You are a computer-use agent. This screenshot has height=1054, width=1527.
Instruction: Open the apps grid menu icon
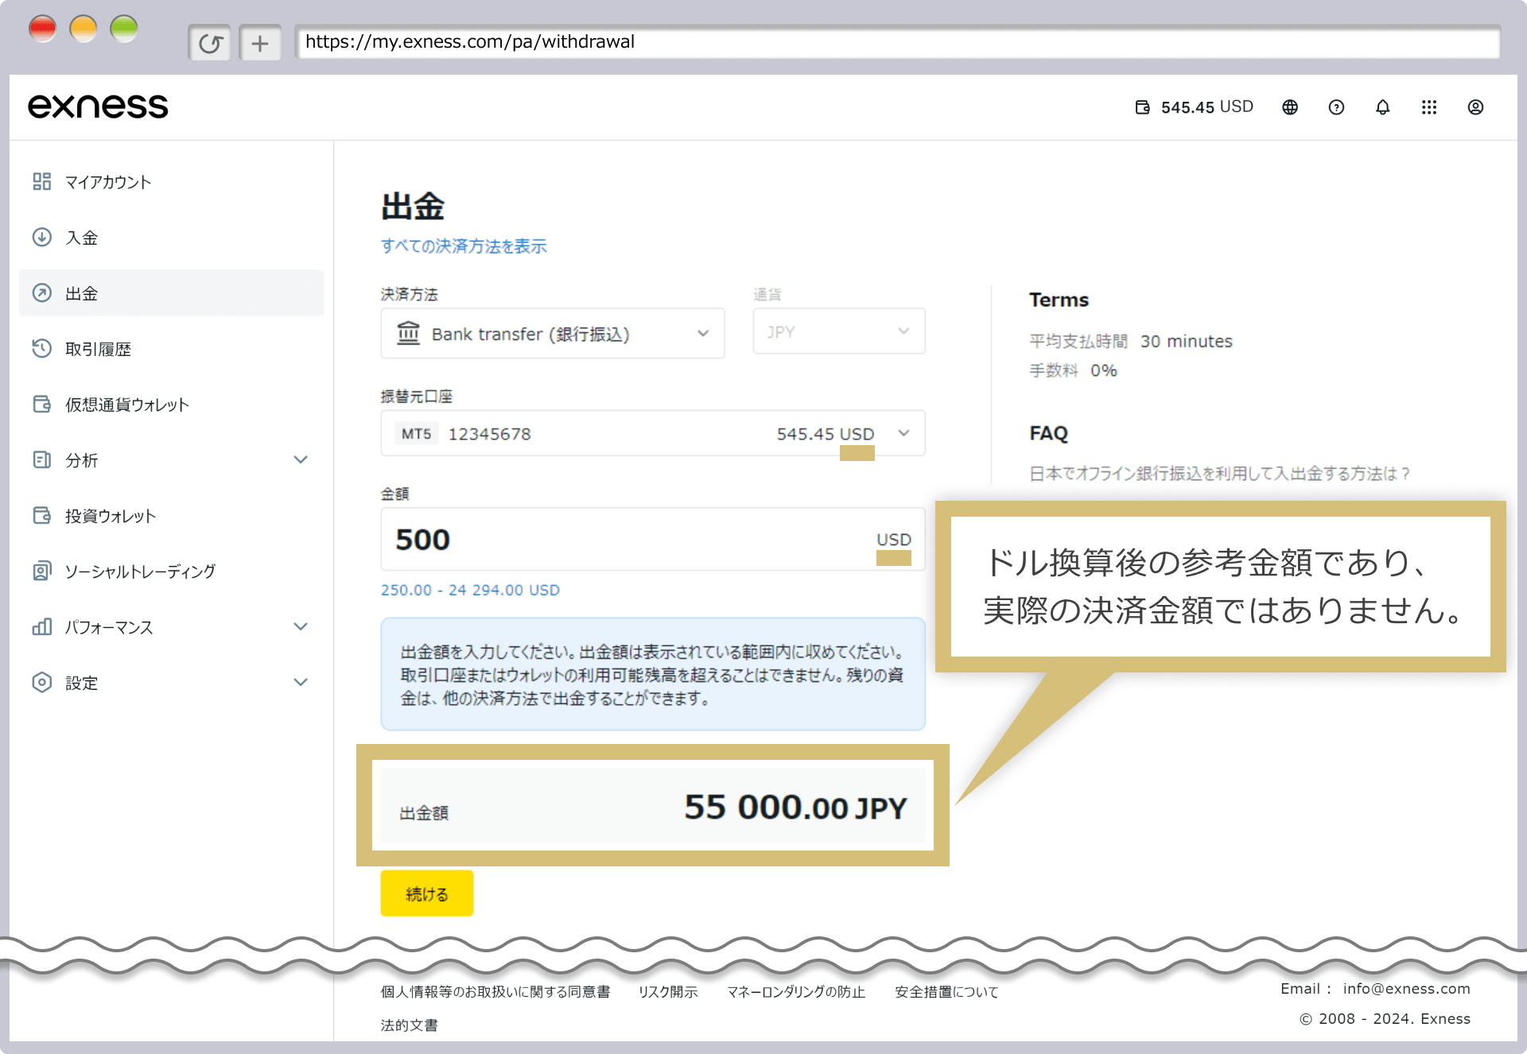(1429, 107)
